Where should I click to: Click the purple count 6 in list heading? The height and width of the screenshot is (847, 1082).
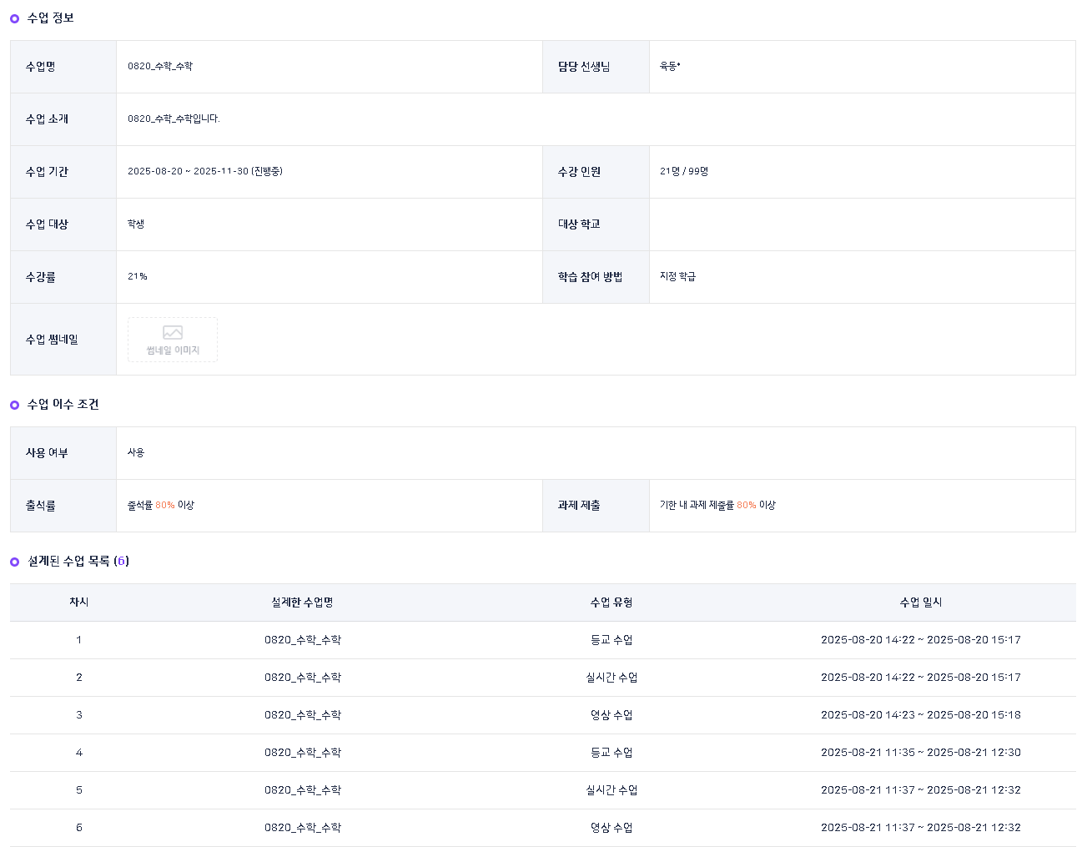pyautogui.click(x=121, y=562)
